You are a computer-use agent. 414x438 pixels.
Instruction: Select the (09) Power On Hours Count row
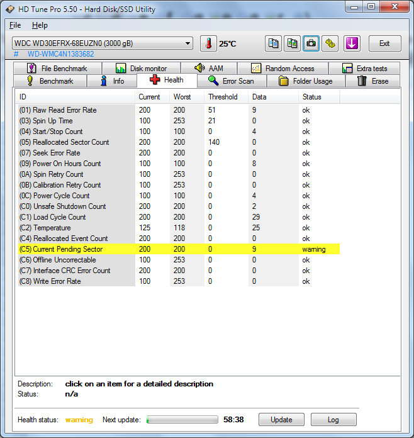pyautogui.click(x=179, y=164)
